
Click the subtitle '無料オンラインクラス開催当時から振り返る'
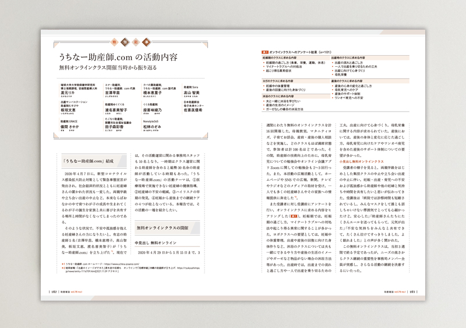(110, 68)
